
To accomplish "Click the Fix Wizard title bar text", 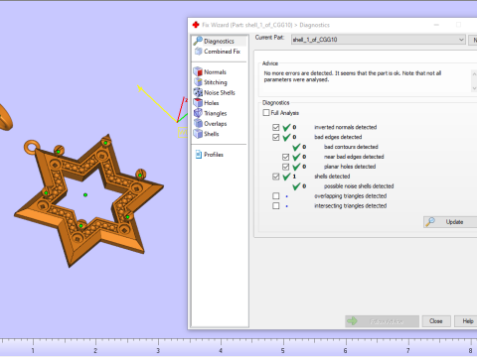I will (265, 25).
